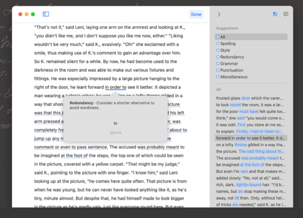The height and width of the screenshot is (218, 303).
Task: Click the green fullscreen window button
Action: 33,14
